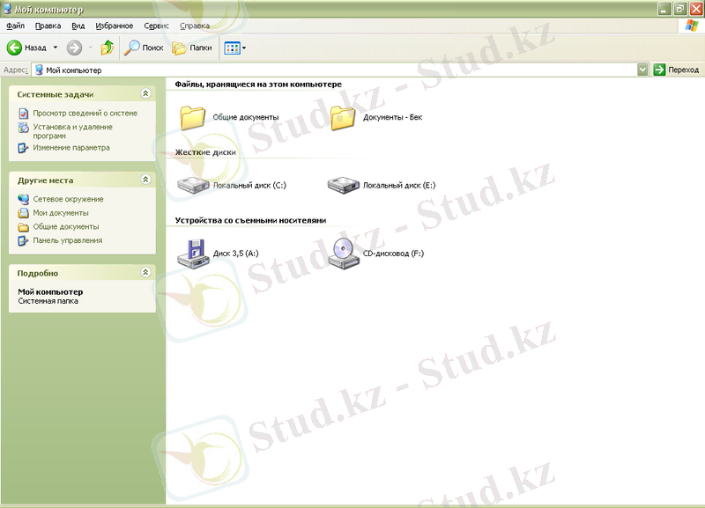The image size is (705, 508).
Task: Click the Жесткие диски group header
Action: pyautogui.click(x=205, y=152)
